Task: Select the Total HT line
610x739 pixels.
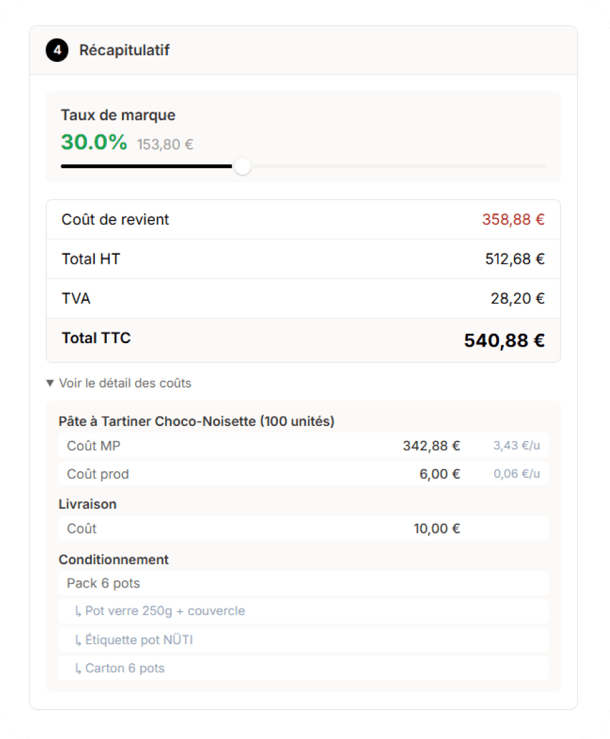Action: click(303, 259)
